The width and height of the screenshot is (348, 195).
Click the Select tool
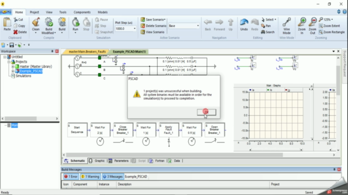[x=269, y=19]
